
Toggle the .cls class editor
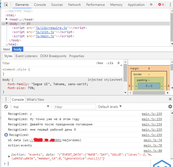coord(110,63)
